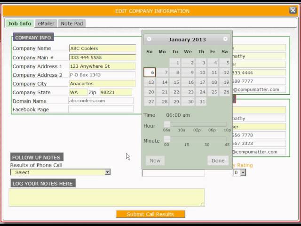Click the Minute slider handle
Screen dimensions: 301x226
click(167, 139)
